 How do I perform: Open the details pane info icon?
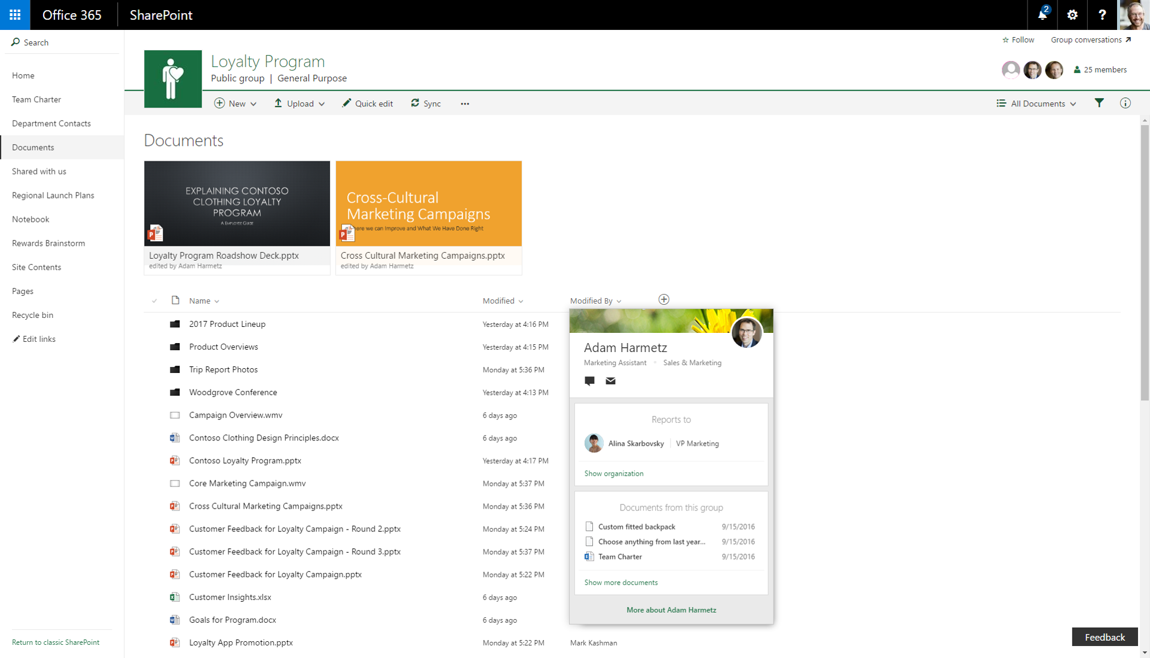pos(1125,103)
